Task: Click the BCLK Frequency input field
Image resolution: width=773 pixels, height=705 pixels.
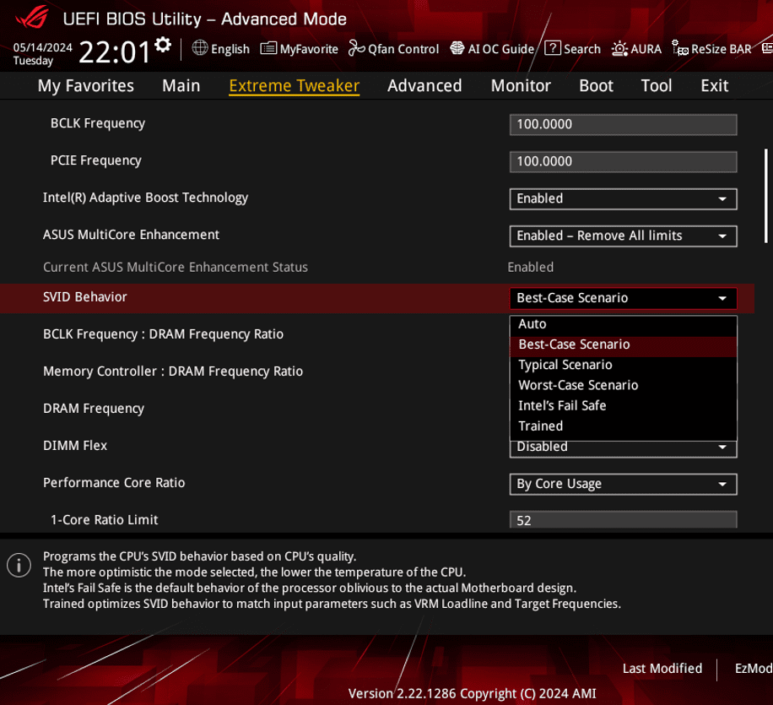Action: coord(623,124)
